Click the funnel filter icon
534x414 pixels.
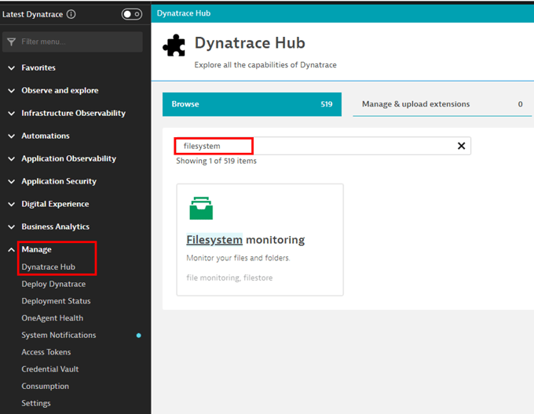11,42
